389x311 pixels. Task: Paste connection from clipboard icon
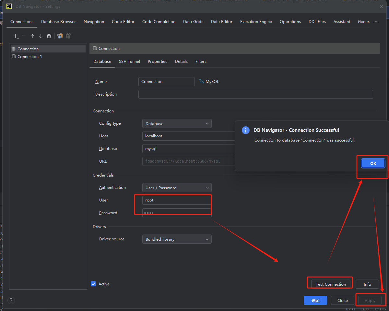tap(68, 36)
